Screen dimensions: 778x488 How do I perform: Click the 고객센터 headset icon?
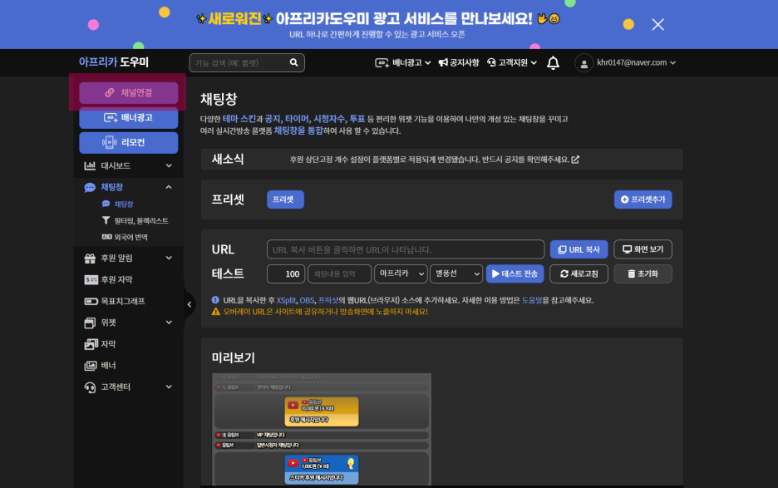(x=90, y=387)
